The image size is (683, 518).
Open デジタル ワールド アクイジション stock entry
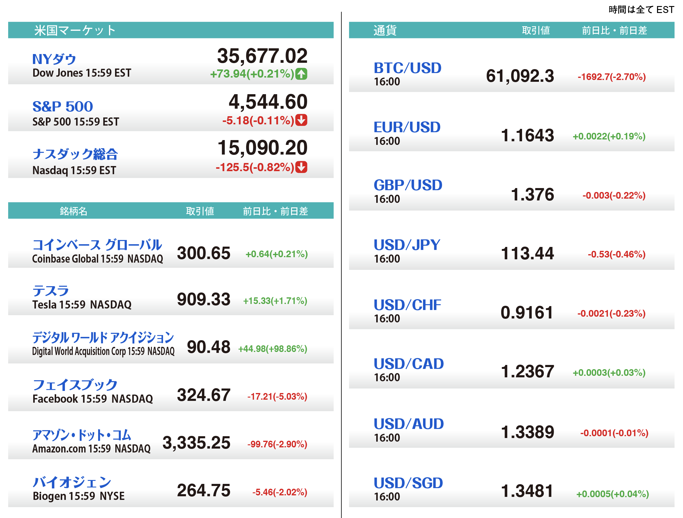[103, 337]
